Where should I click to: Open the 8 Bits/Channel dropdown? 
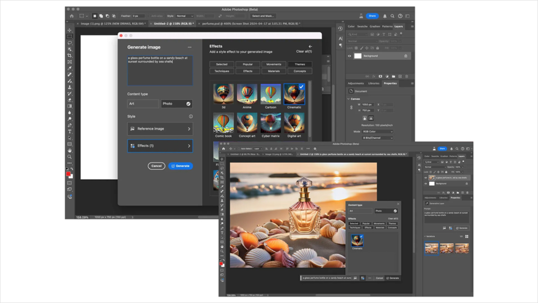point(378,138)
